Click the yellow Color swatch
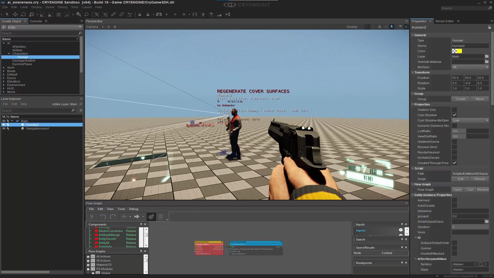Screen dimensions: 494x278 click(459, 51)
